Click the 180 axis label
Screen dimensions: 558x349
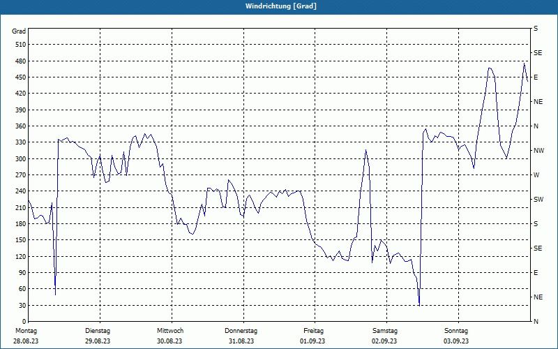pyautogui.click(x=21, y=223)
